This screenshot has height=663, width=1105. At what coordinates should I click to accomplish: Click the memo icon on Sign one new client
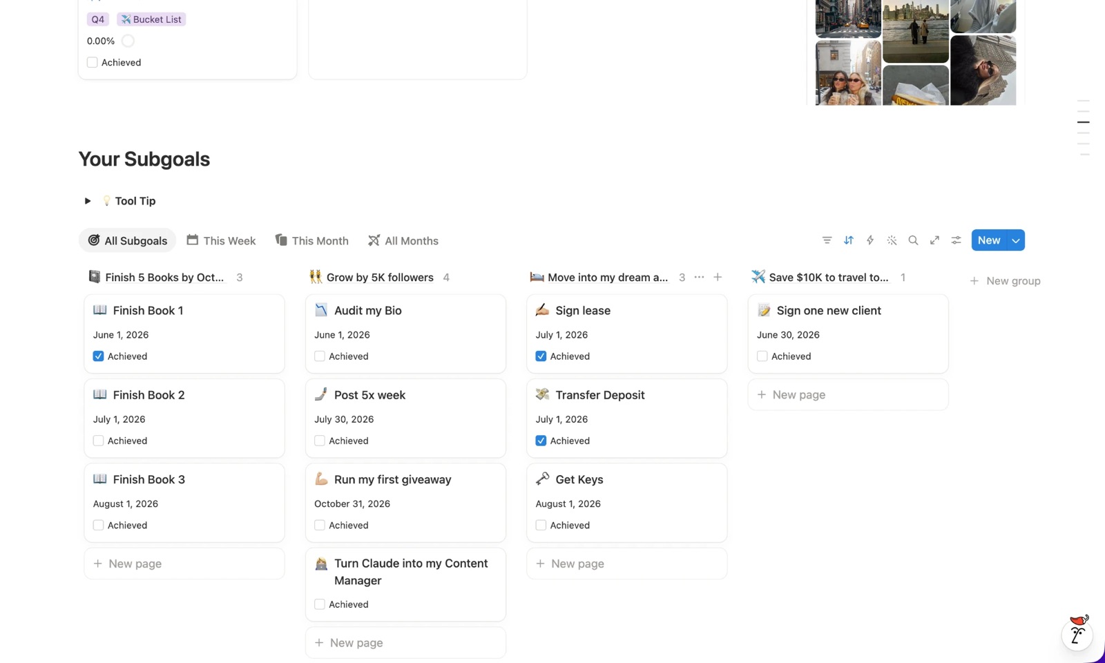[x=764, y=310]
